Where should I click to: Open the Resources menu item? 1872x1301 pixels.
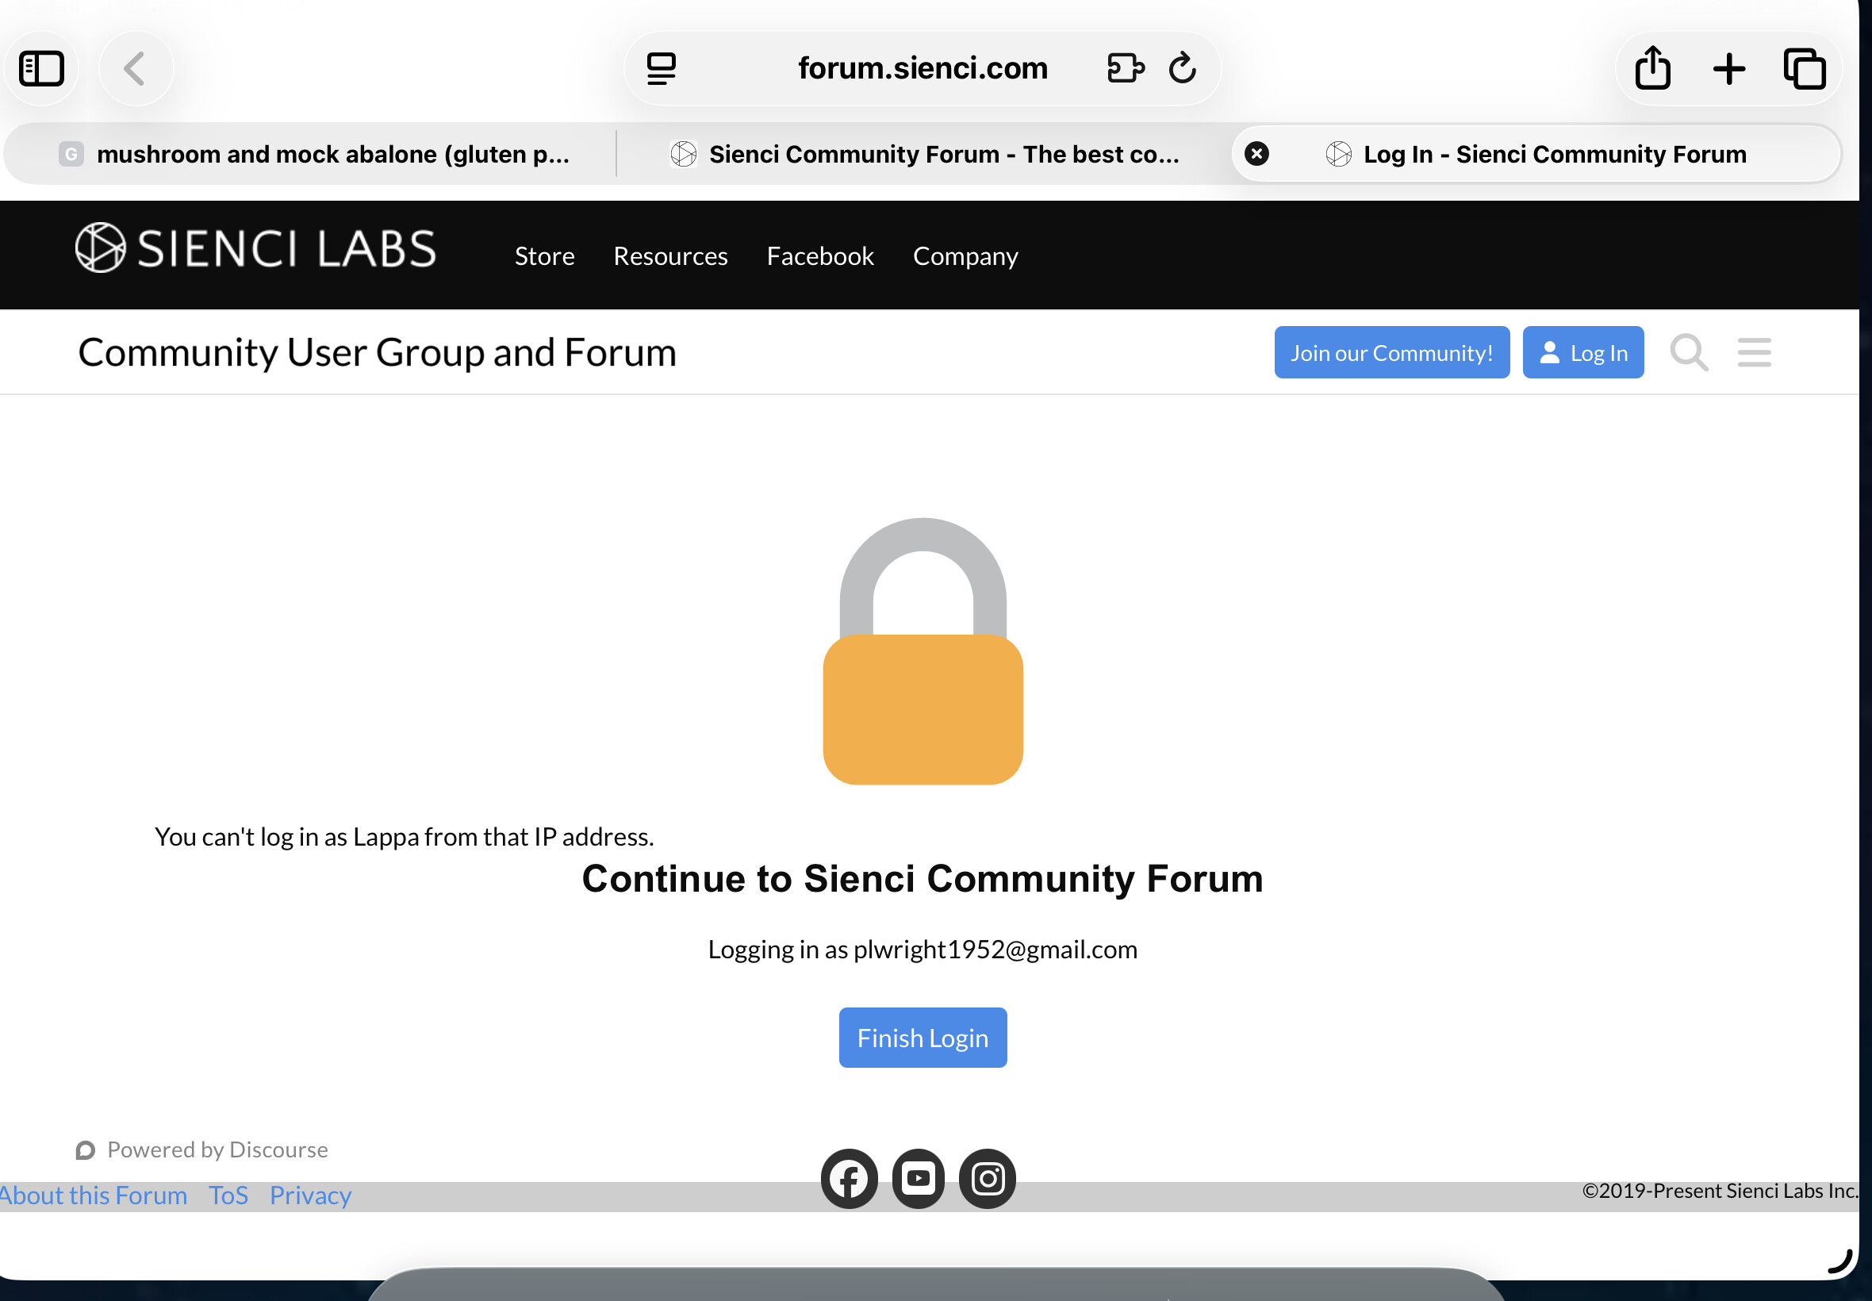coord(670,256)
